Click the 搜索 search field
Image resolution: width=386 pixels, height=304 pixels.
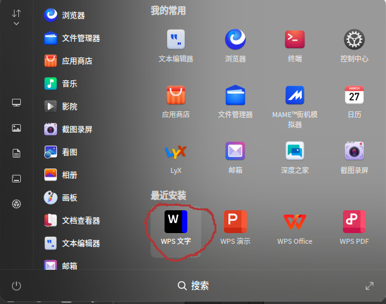pos(193,286)
